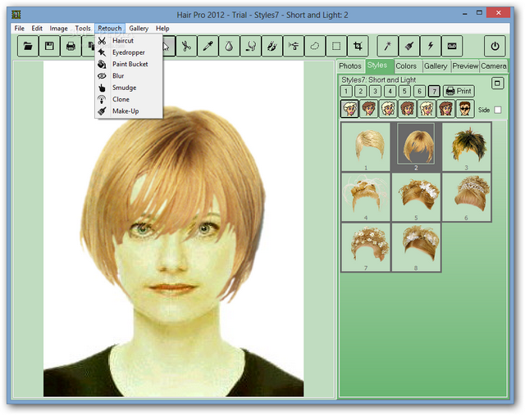Screen dimensions: 525x415
Task: Click the Open folder toolbar icon
Action: click(x=28, y=46)
